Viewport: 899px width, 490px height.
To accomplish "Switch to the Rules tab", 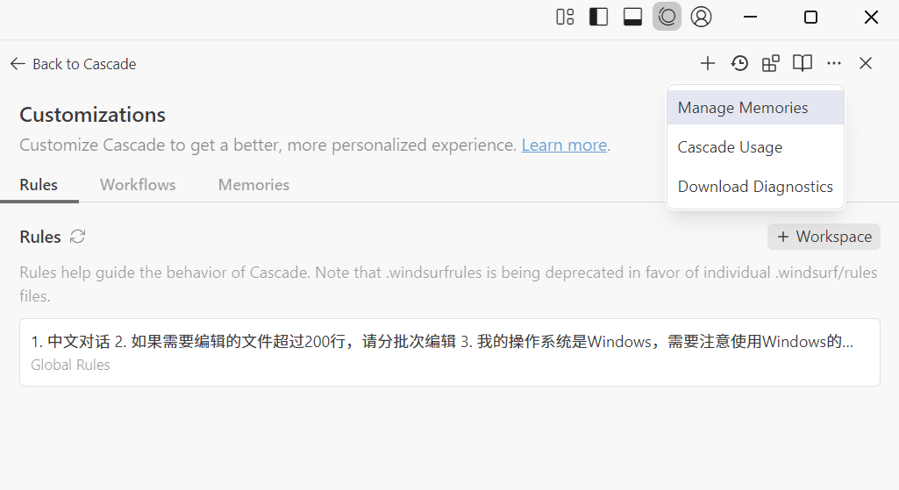I will (39, 185).
